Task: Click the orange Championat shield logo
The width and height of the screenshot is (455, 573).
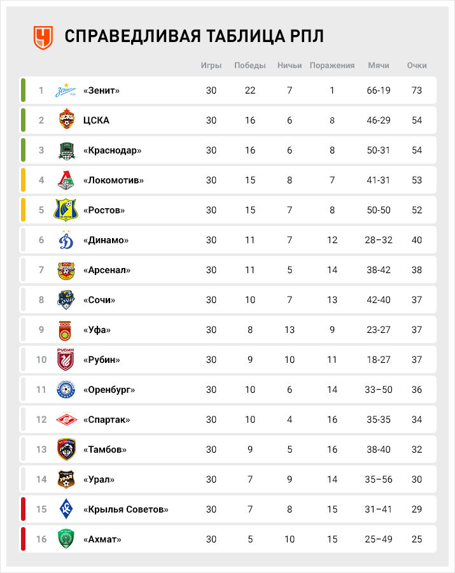Action: point(43,38)
